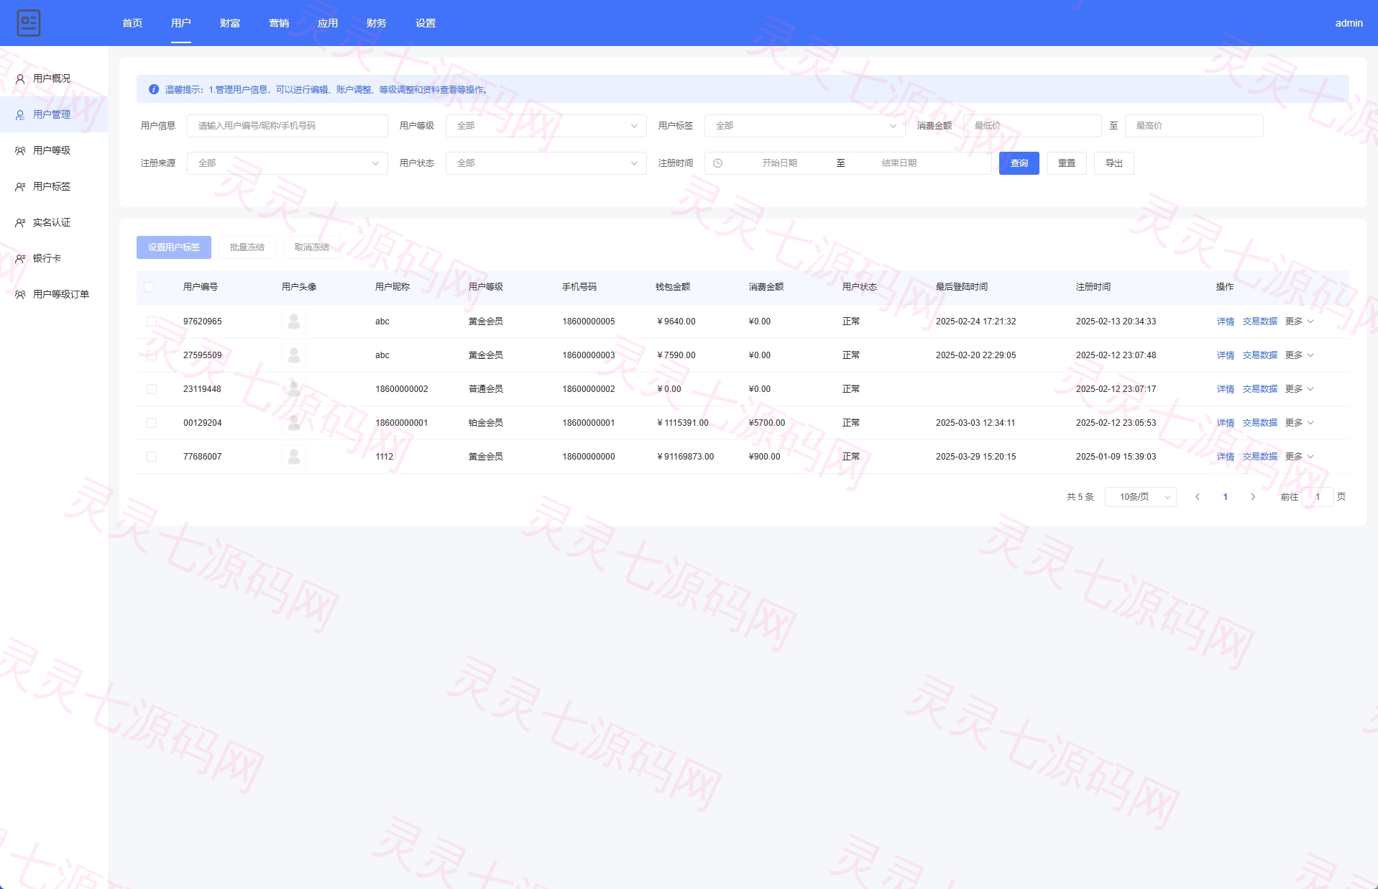Image resolution: width=1378 pixels, height=889 pixels.
Task: Click the 导出 export button
Action: (1114, 163)
